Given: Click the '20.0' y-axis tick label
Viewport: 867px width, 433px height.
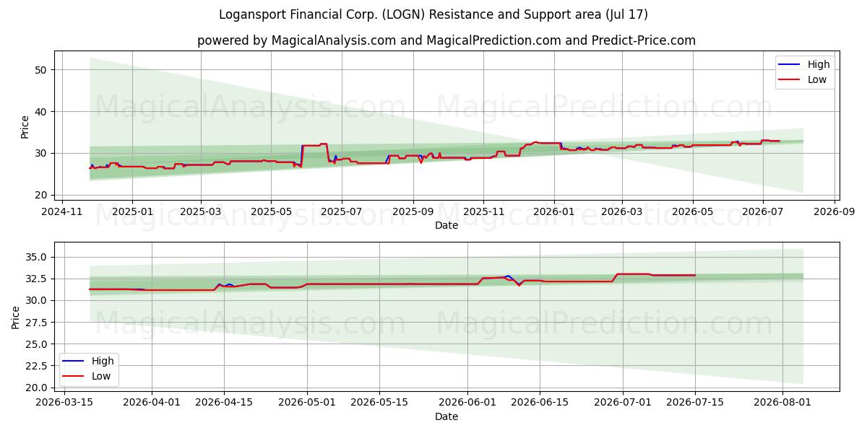Looking at the screenshot, I should click(x=36, y=388).
